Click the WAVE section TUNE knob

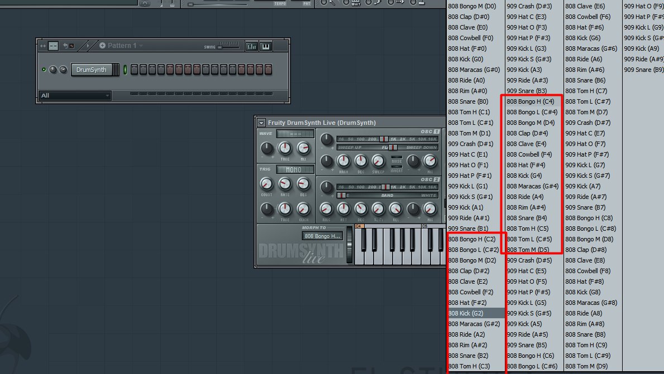coord(285,148)
